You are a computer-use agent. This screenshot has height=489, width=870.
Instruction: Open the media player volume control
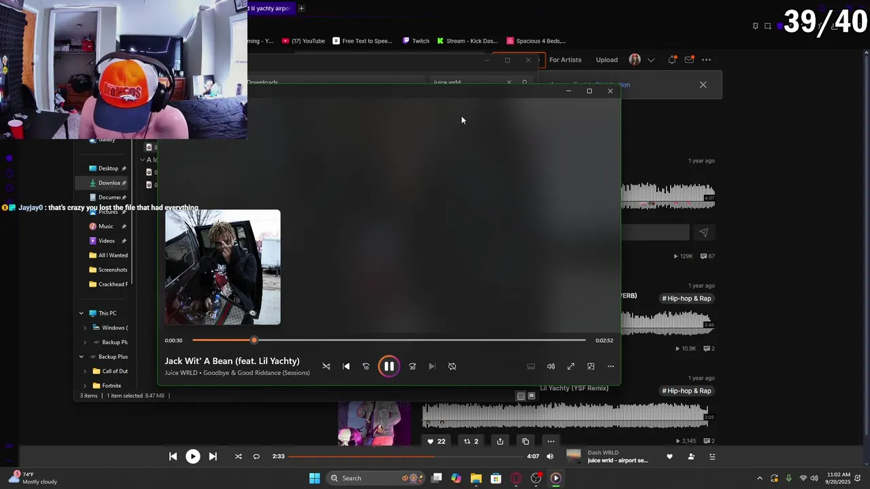tap(551, 366)
